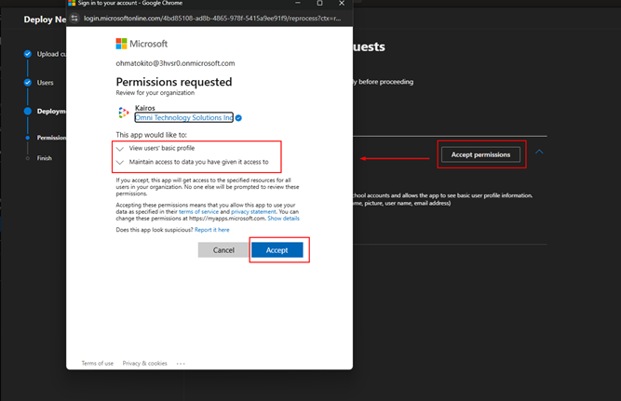
Task: Click the Show details link
Action: (284, 219)
